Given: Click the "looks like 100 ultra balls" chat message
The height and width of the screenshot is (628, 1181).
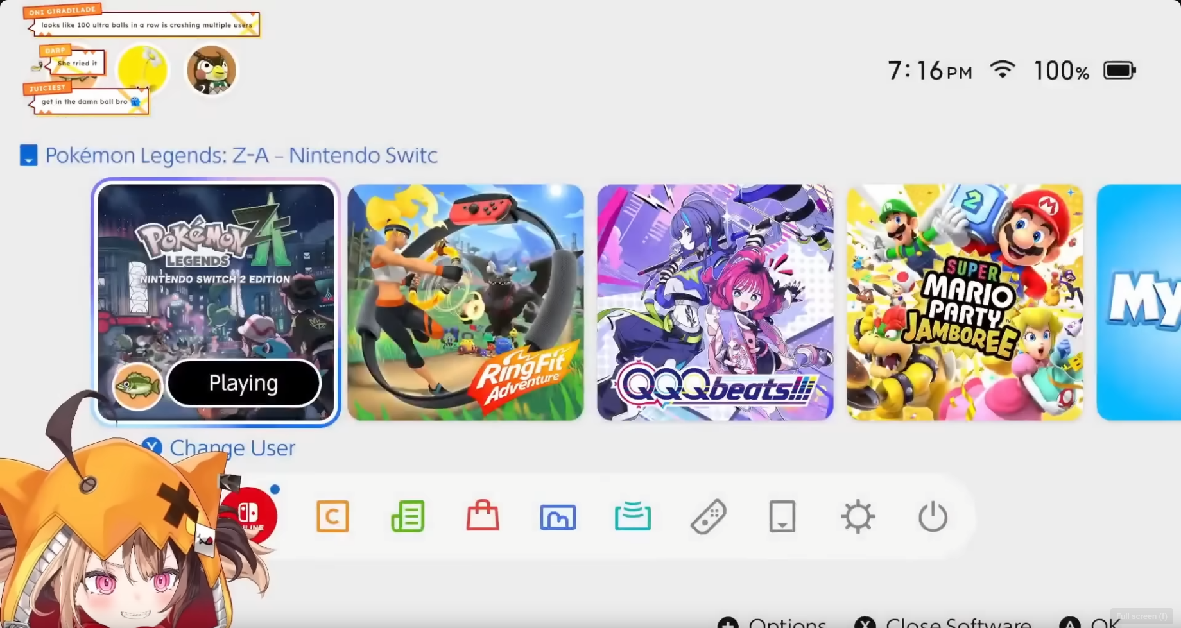Looking at the screenshot, I should coord(146,25).
